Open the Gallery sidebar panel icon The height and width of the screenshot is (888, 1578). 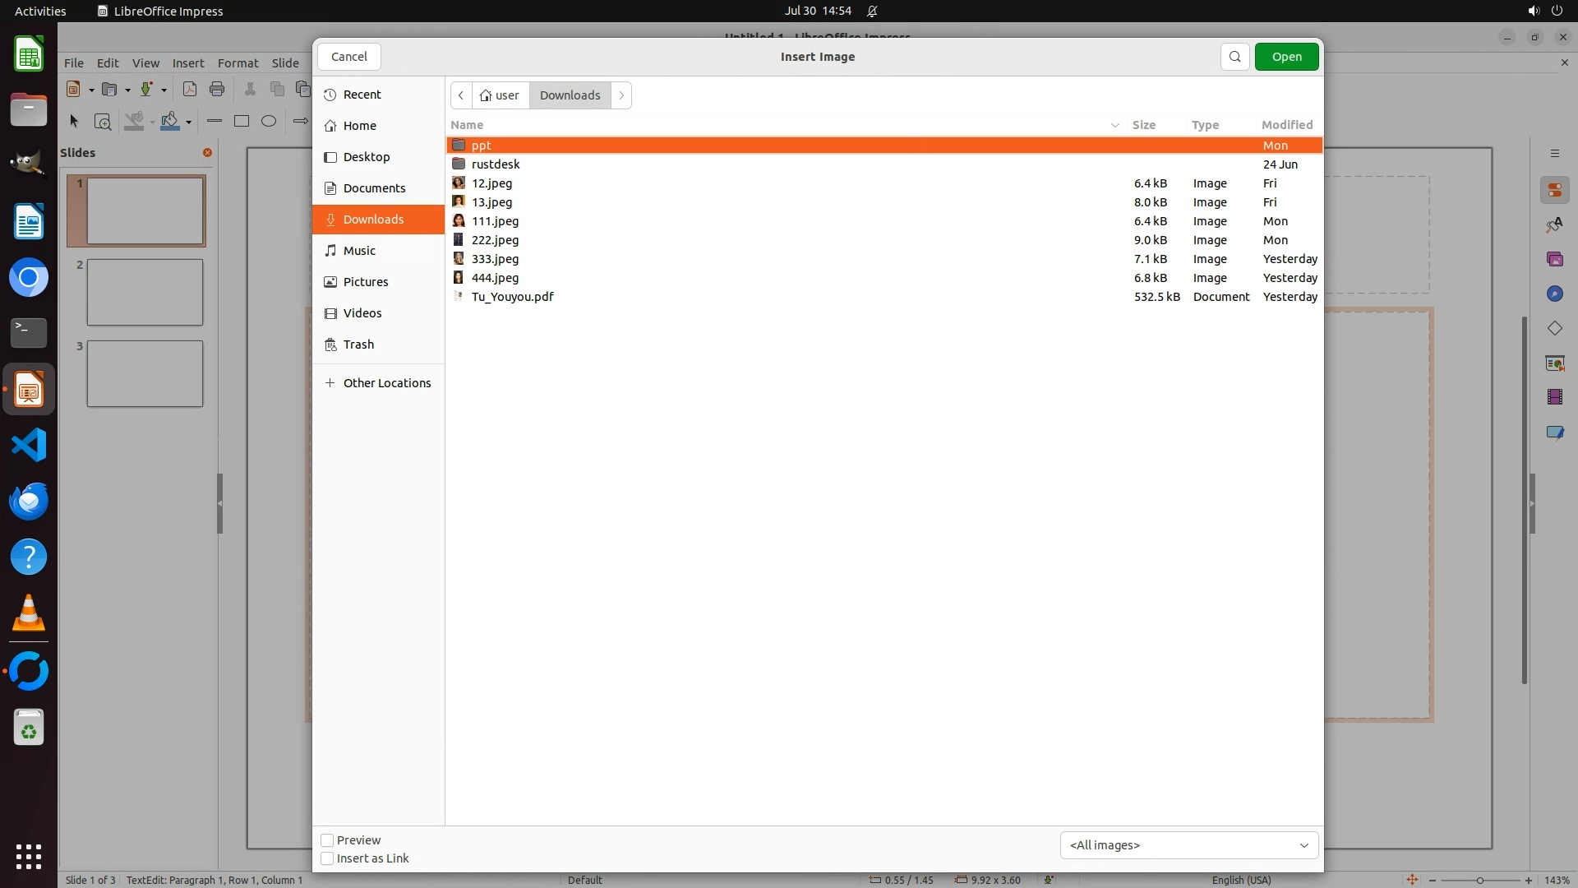click(x=1554, y=259)
